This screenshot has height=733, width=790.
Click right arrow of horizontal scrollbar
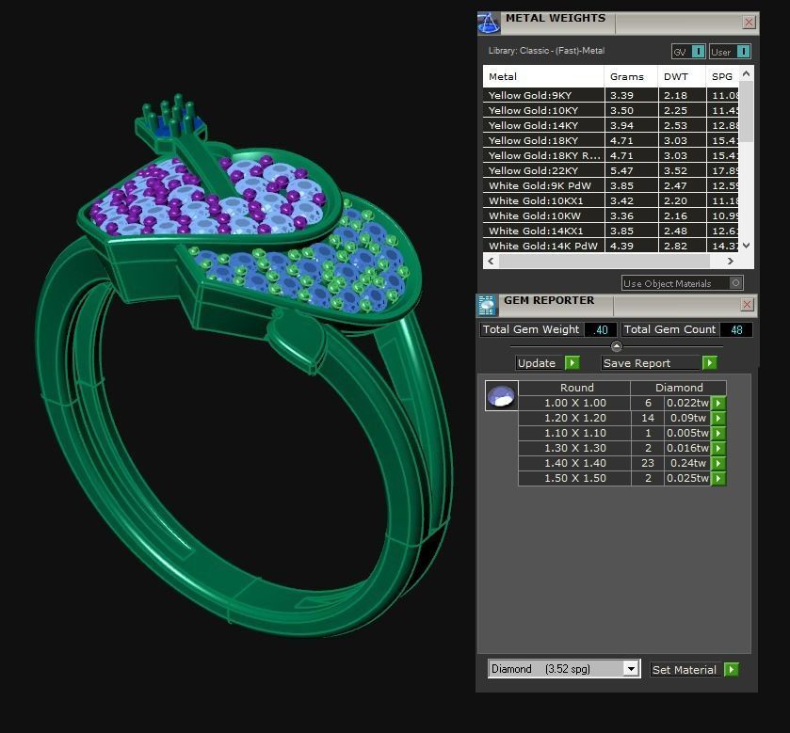pos(731,261)
